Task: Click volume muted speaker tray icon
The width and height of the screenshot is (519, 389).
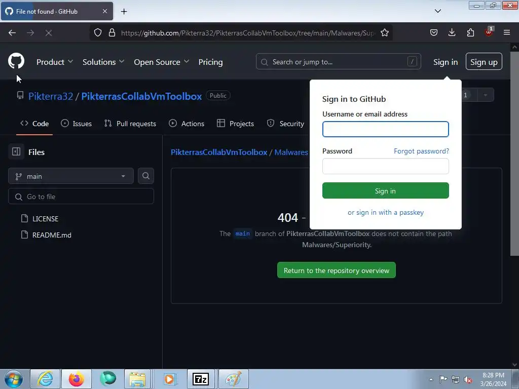Action: pyautogui.click(x=468, y=380)
